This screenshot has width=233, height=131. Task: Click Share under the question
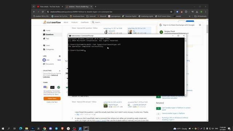(x=74, y=28)
